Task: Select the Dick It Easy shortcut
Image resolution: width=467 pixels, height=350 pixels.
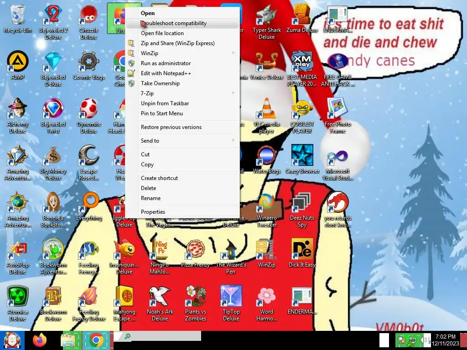Action: click(x=302, y=253)
